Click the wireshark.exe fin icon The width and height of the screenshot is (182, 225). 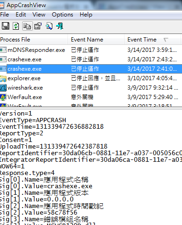pos(3,88)
